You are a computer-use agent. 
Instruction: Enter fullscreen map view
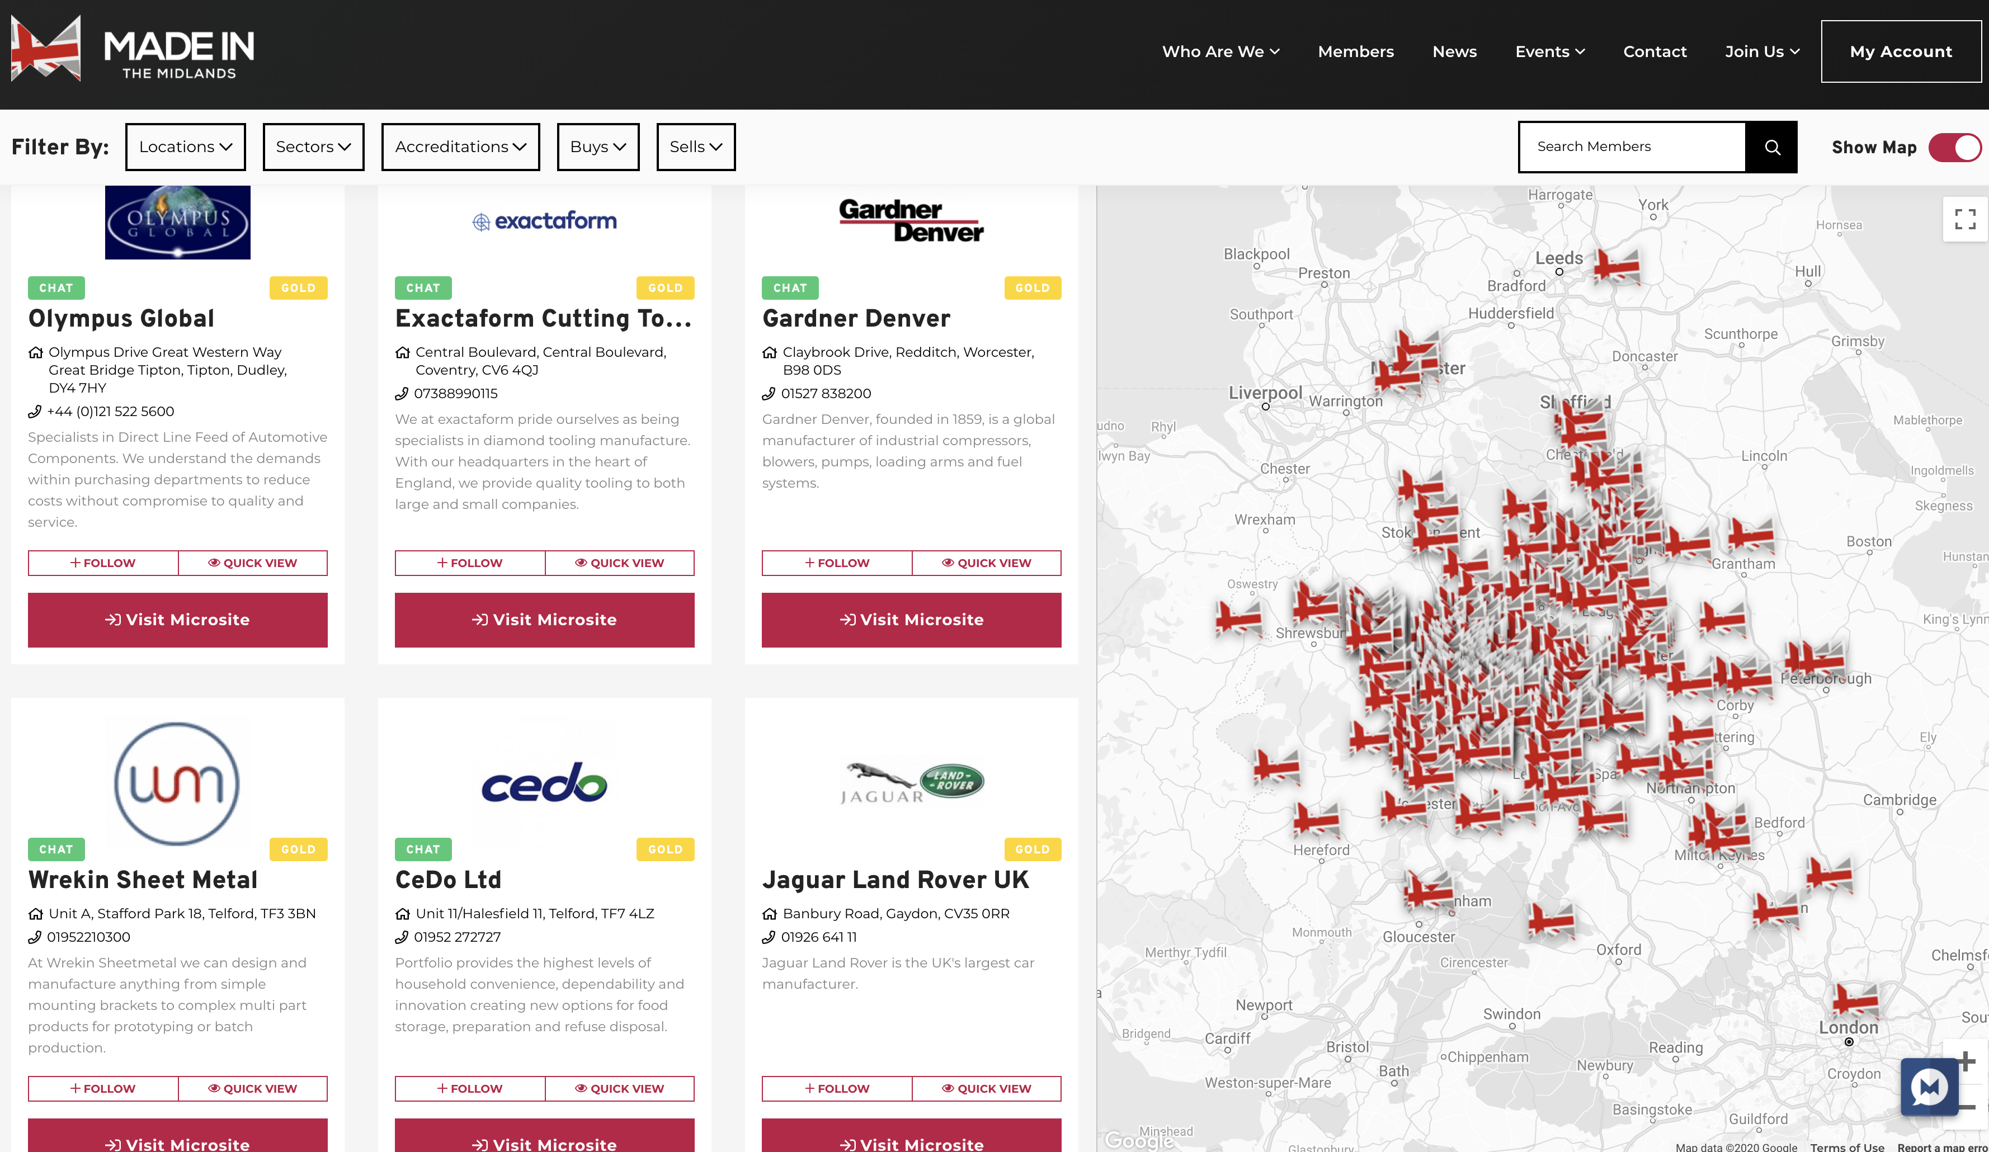tap(1964, 219)
